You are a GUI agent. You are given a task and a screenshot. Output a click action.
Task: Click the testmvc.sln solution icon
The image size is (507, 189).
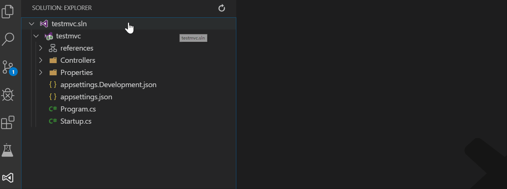44,24
